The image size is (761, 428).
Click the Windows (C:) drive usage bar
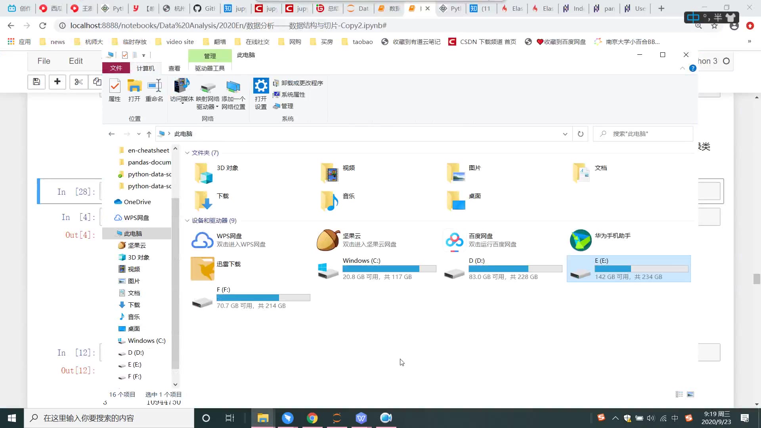pos(389,269)
